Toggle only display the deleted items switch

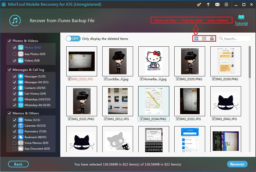click(x=73, y=39)
